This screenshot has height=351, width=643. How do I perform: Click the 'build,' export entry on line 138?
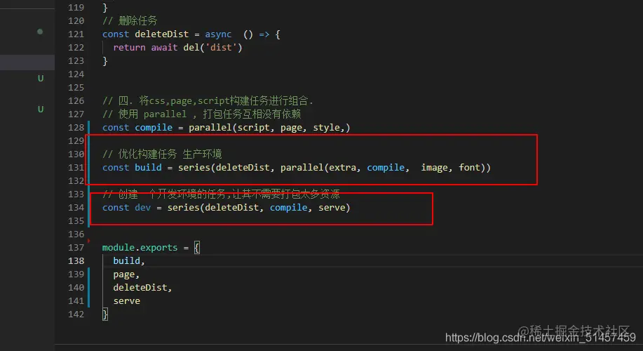129,260
